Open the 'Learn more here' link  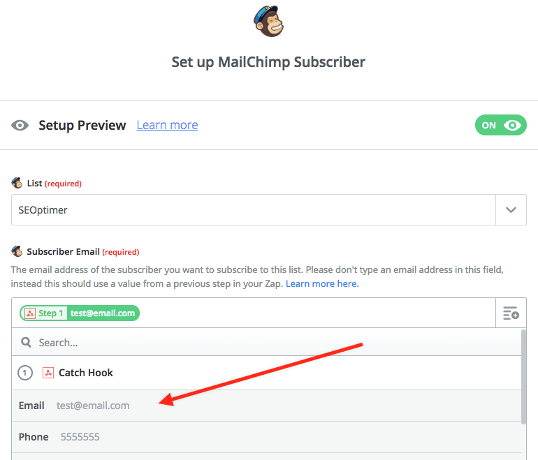click(x=321, y=284)
